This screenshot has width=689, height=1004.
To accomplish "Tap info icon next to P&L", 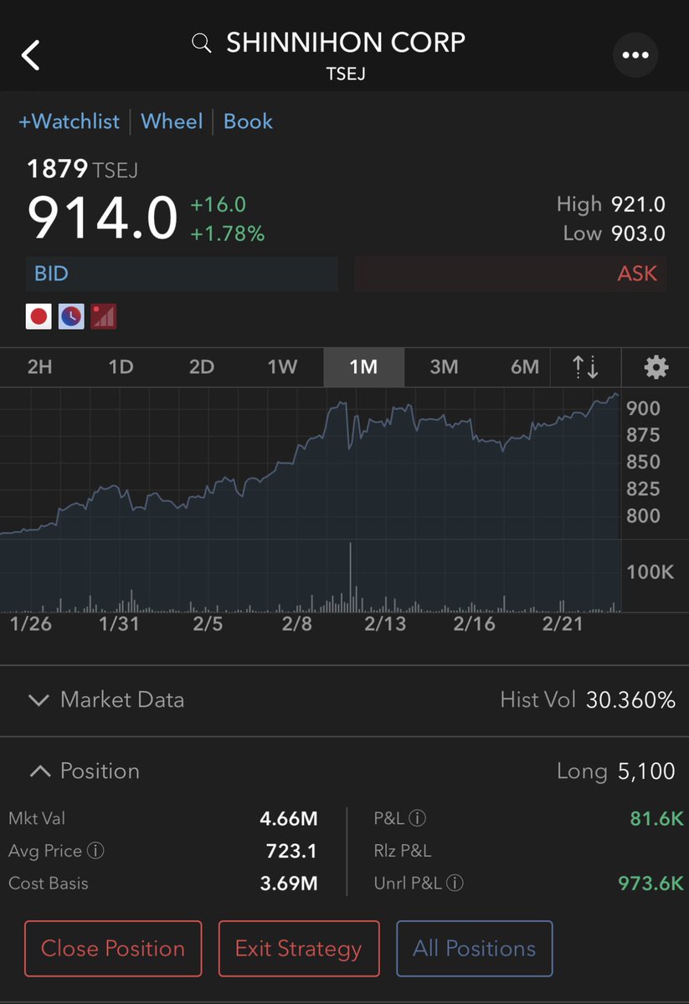I will coord(418,818).
